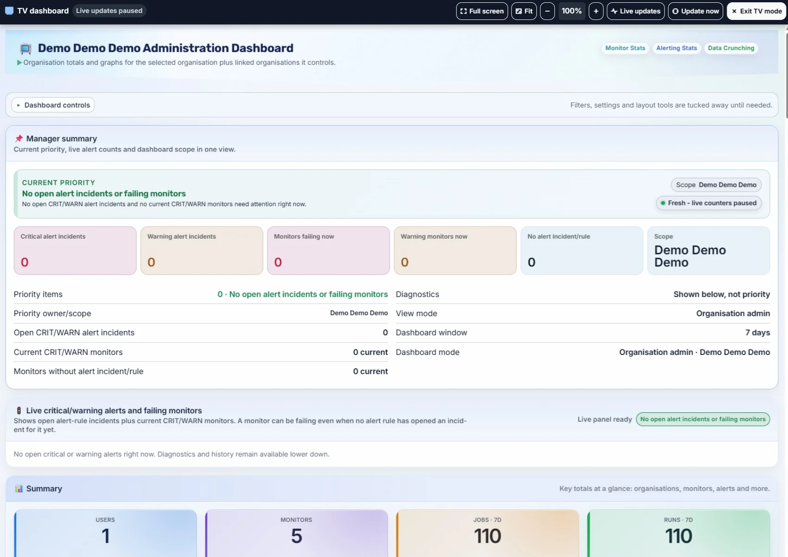Click Shown below, not priority diagnostics value
Image resolution: width=788 pixels, height=557 pixels.
tap(721, 294)
